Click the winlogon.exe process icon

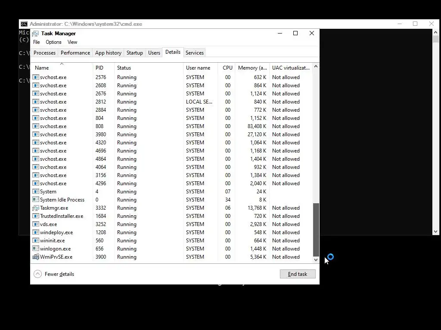coord(35,248)
